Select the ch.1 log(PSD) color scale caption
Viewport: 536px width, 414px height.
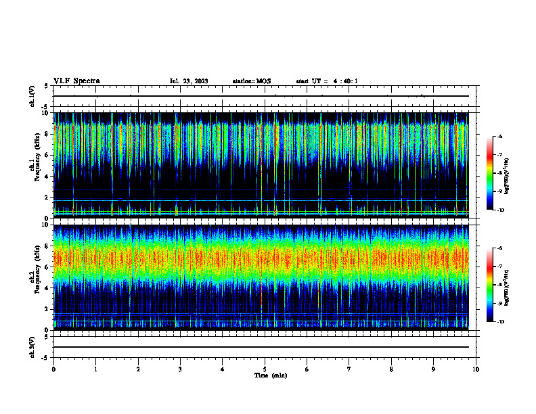tap(508, 177)
